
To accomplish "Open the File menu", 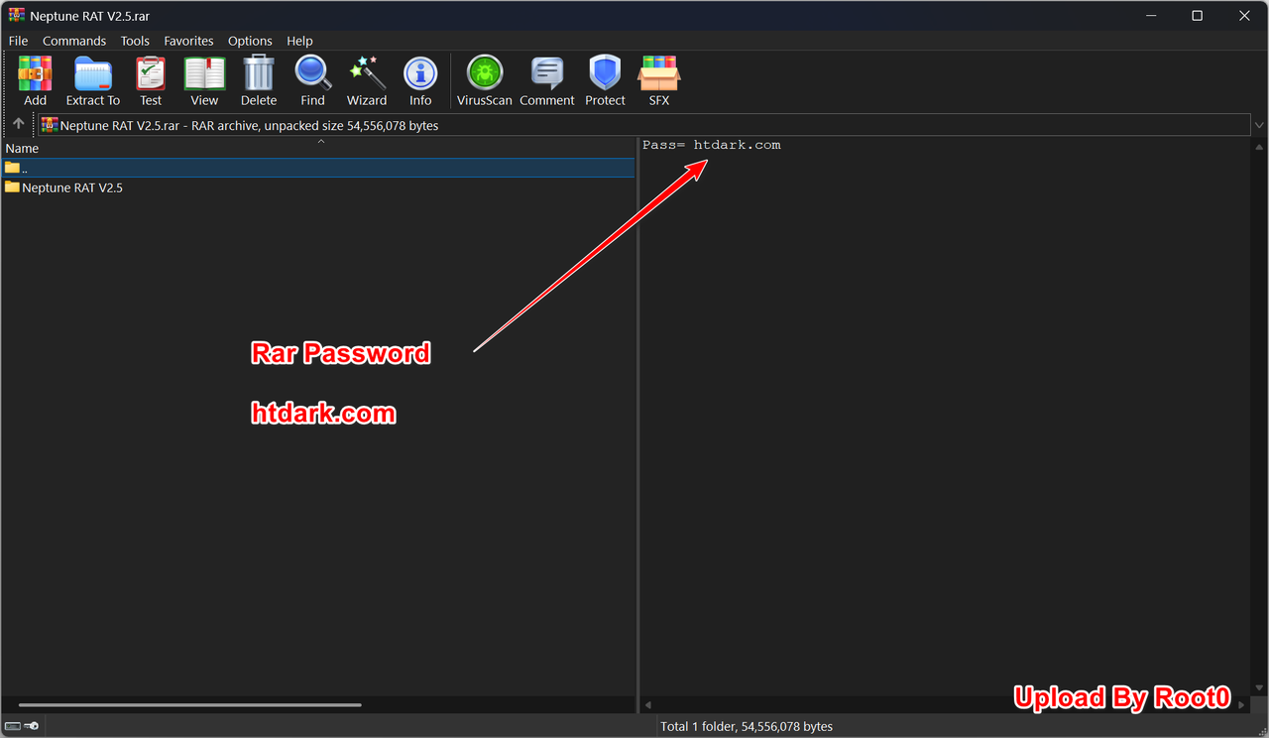I will click(18, 41).
